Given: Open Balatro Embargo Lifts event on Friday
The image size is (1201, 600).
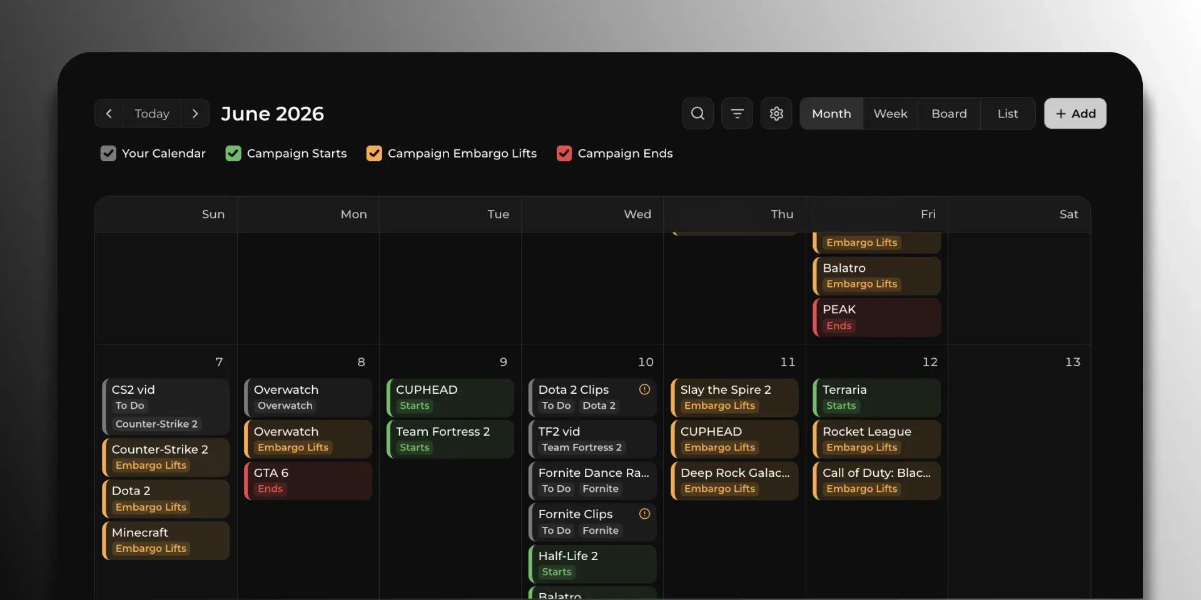Looking at the screenshot, I should [x=877, y=276].
